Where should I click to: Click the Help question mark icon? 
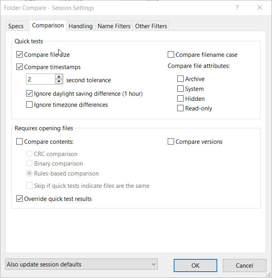237,8
